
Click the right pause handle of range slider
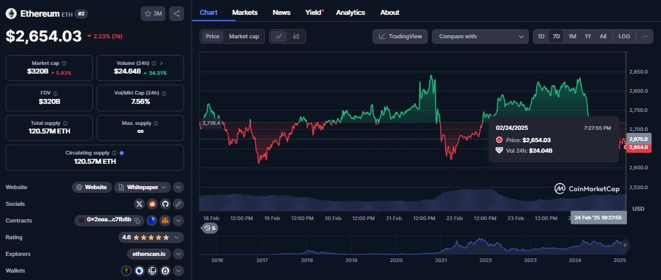624,245
